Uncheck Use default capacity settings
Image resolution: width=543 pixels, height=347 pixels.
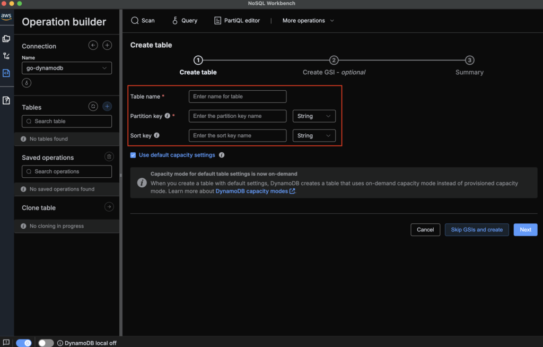[133, 155]
